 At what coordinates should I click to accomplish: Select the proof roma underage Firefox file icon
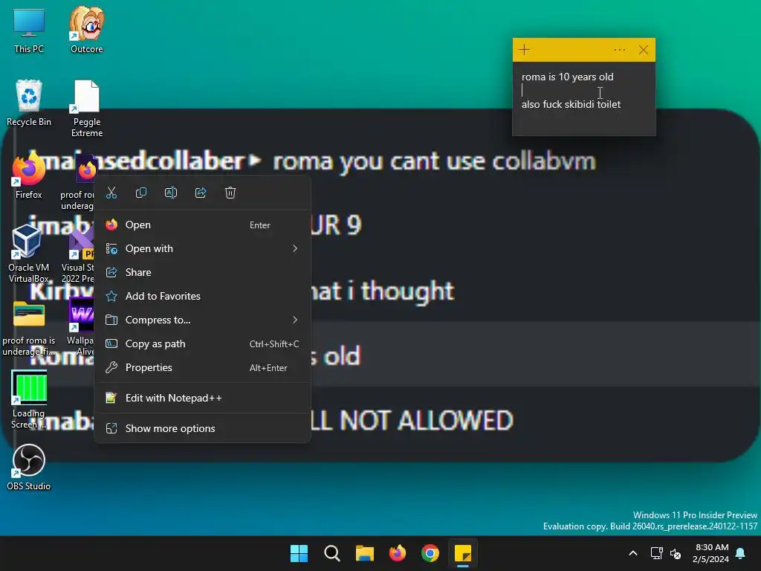[x=79, y=182]
